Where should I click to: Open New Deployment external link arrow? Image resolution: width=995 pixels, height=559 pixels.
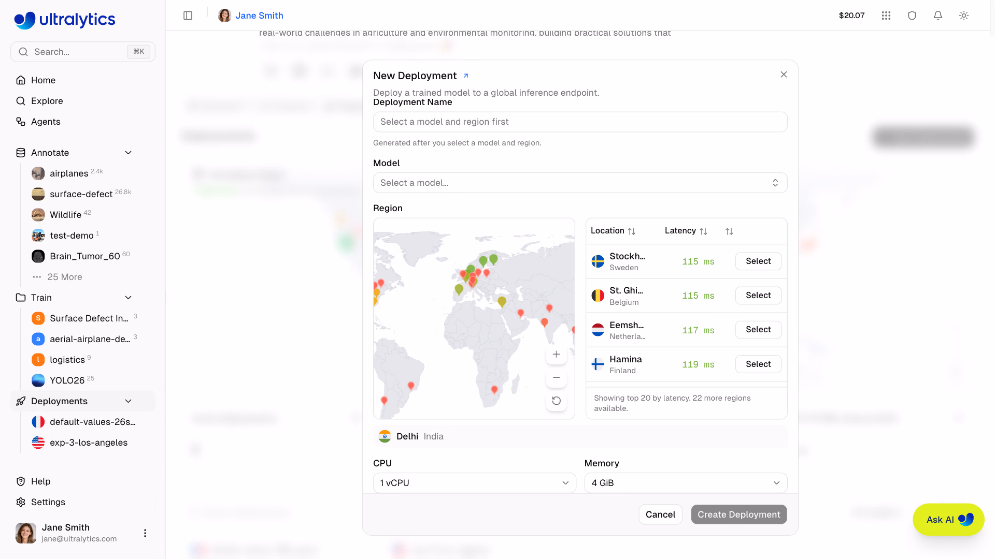coord(465,76)
